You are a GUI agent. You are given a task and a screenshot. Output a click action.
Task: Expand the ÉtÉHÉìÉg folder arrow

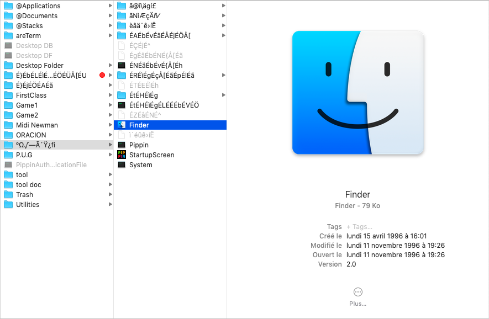[x=224, y=95]
